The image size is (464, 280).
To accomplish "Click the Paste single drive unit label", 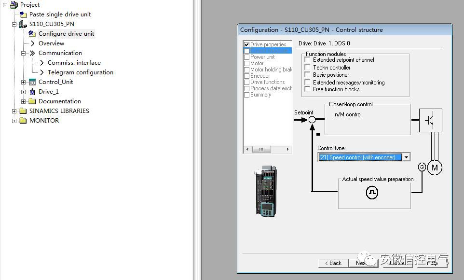I will click(x=60, y=14).
